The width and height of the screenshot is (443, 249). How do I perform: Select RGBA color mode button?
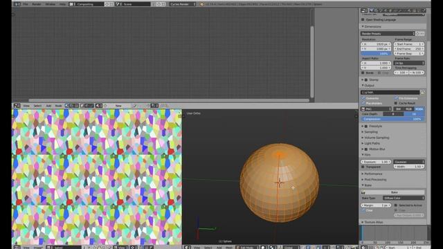tap(419, 109)
